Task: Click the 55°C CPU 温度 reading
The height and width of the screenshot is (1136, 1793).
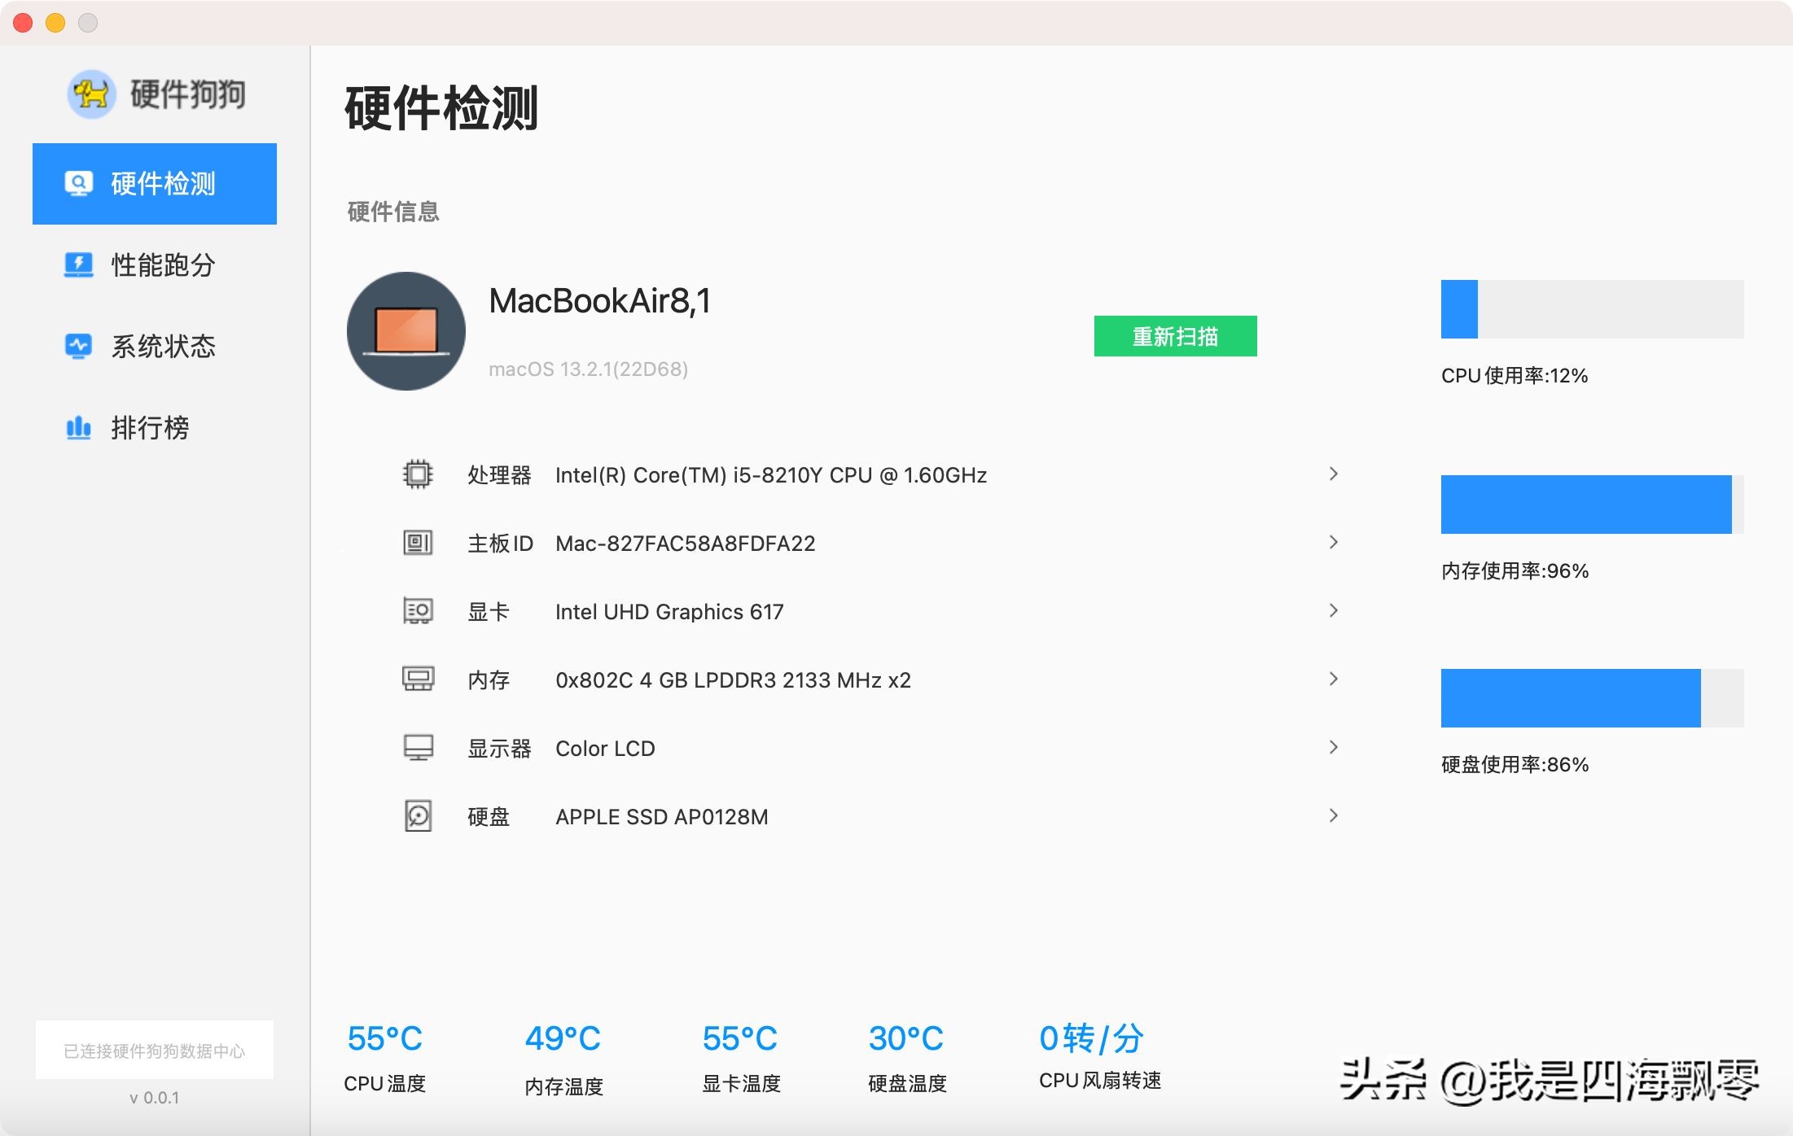Action: [384, 1038]
